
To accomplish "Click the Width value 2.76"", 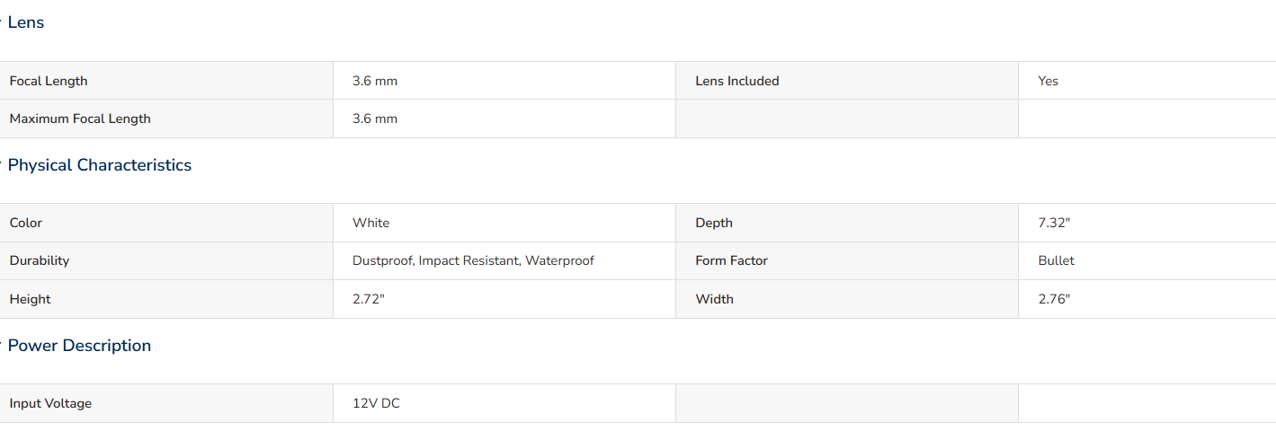I will pyautogui.click(x=1054, y=299).
